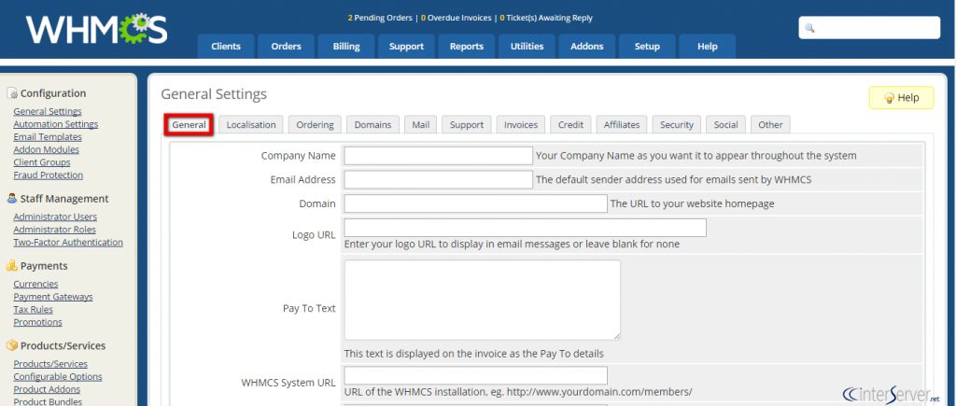Switch to the Support settings tab

pyautogui.click(x=467, y=124)
